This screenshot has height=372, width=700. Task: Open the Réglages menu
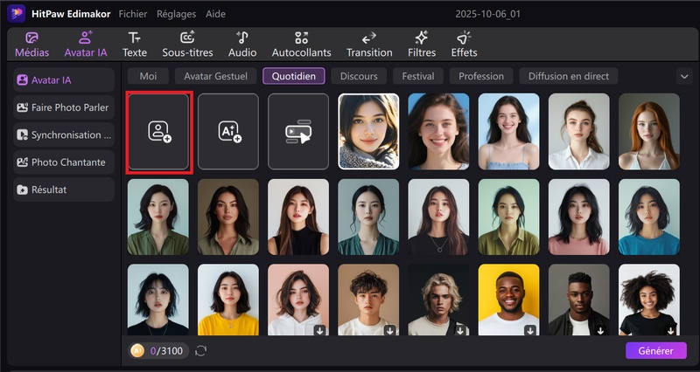pyautogui.click(x=176, y=14)
